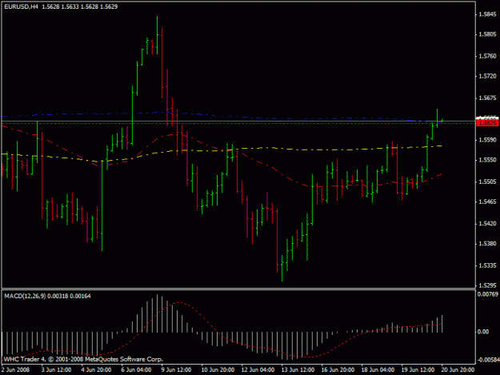Click the 6 Jun 04:00 time label

pyautogui.click(x=136, y=369)
